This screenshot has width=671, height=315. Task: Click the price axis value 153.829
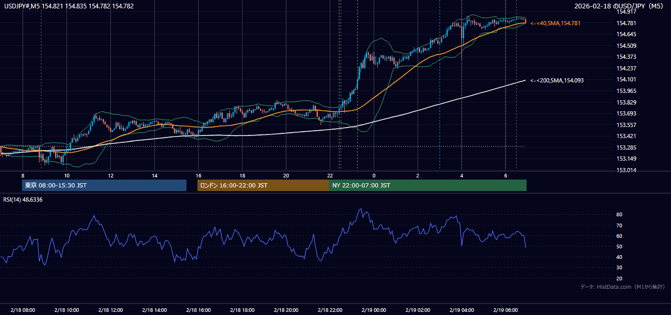click(626, 102)
